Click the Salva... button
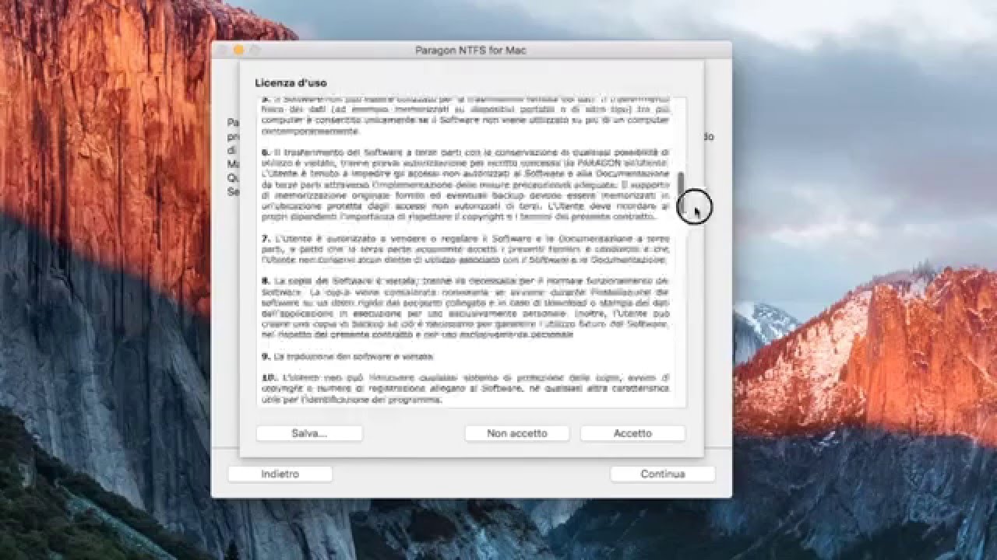Image resolution: width=997 pixels, height=560 pixels. click(309, 433)
